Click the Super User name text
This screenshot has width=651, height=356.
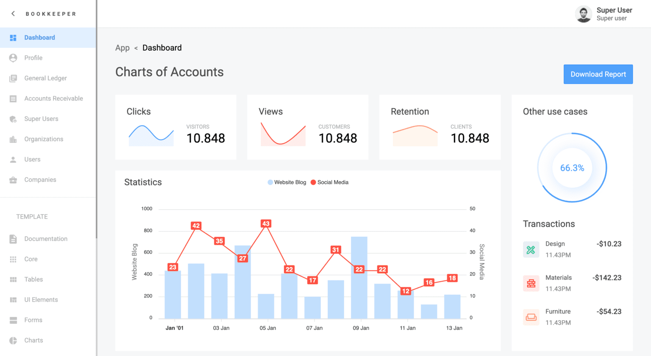[614, 10]
